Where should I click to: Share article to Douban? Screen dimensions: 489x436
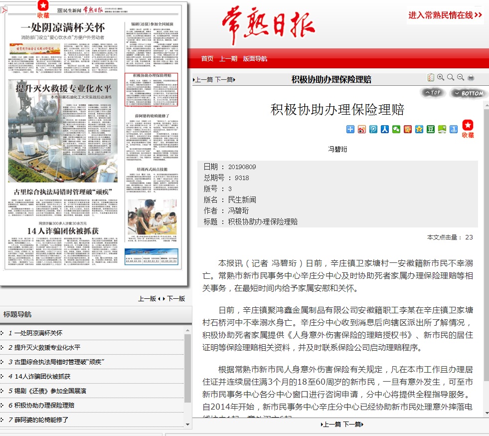click(431, 129)
